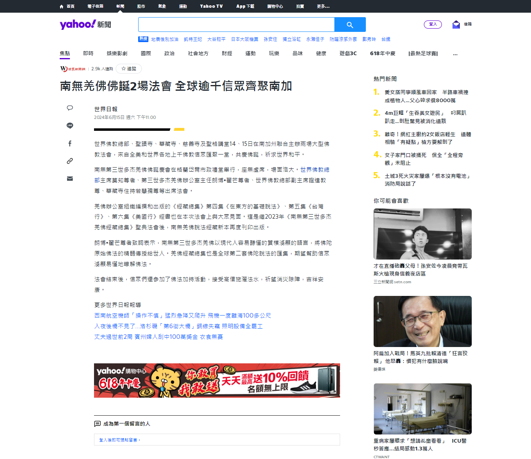Share the article via the email envelope icon

click(70, 178)
